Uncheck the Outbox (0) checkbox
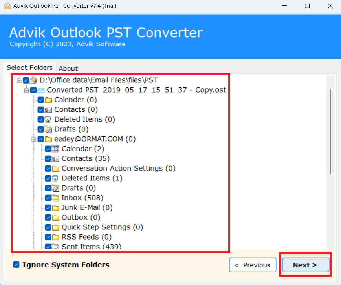Screen dimensions: 341x285 tap(48, 218)
